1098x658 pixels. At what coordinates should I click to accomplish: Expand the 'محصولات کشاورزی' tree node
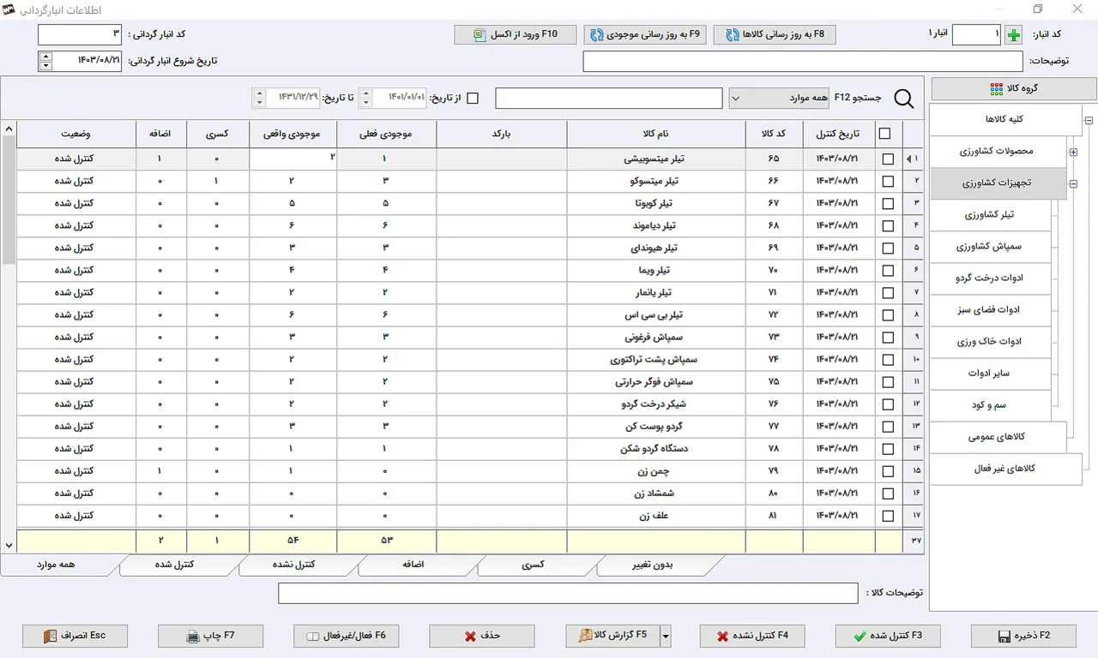click(1073, 153)
